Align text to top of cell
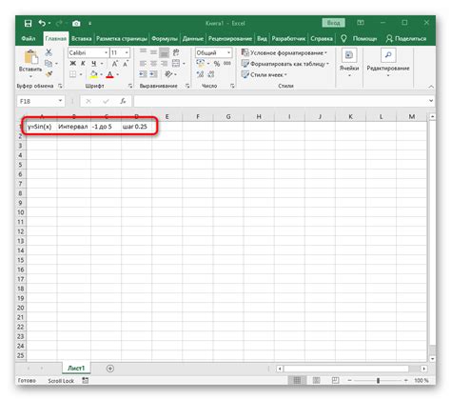Image resolution: width=451 pixels, height=400 pixels. (x=144, y=51)
